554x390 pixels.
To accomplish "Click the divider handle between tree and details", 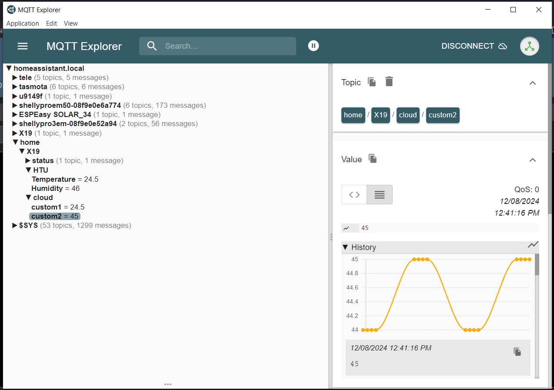I will [x=331, y=237].
